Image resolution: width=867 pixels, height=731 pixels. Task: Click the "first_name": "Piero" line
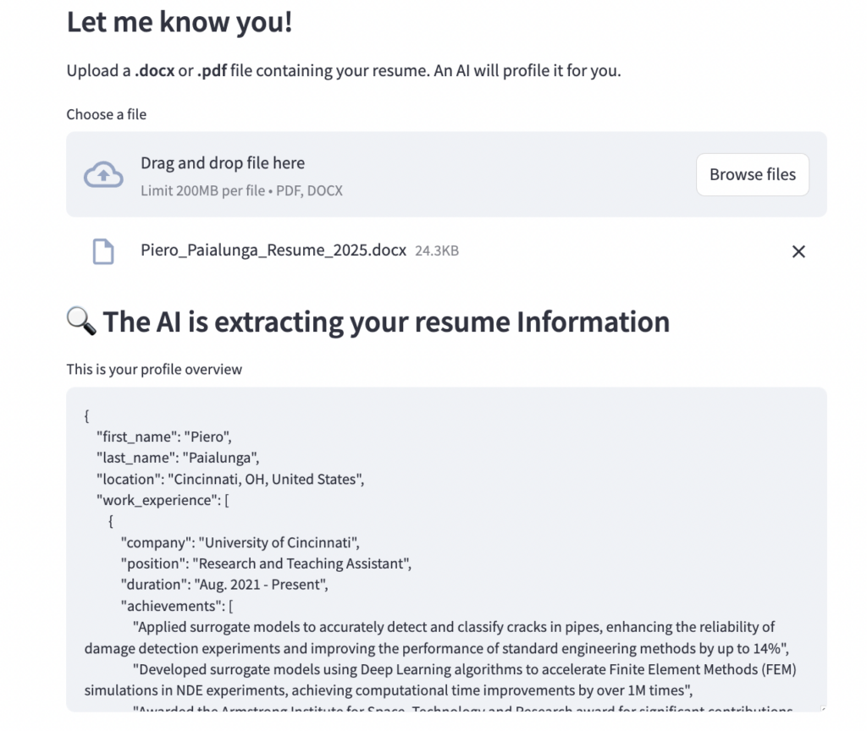(x=163, y=437)
